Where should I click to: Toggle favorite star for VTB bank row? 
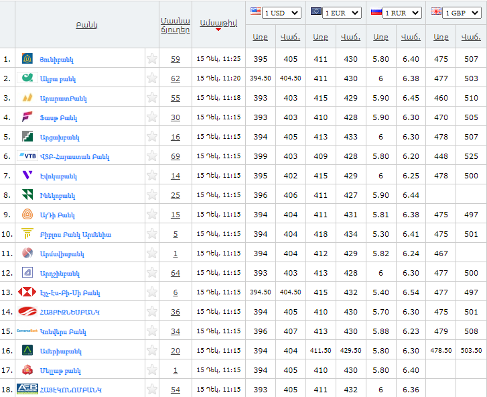pos(152,156)
